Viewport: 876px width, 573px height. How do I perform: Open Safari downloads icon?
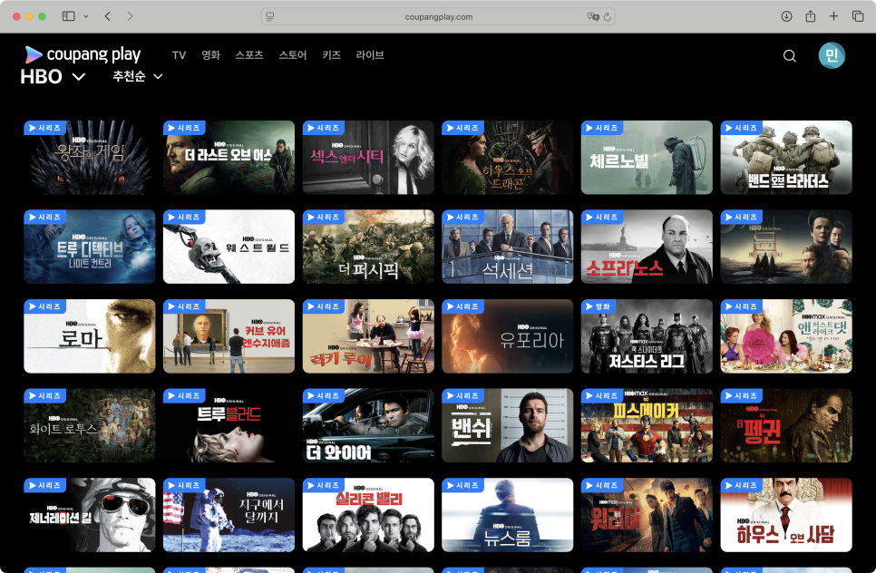(x=786, y=16)
